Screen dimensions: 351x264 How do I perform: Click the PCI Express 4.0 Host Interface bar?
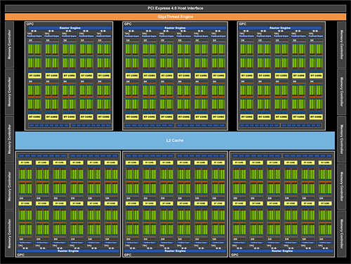click(175, 8)
